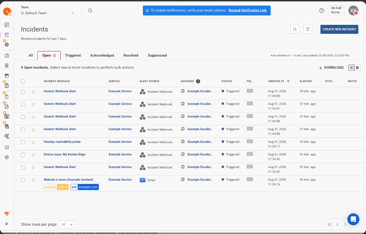Open the Default Team dropdown
Image resolution: width=366 pixels, height=234 pixels.
tap(48, 13)
